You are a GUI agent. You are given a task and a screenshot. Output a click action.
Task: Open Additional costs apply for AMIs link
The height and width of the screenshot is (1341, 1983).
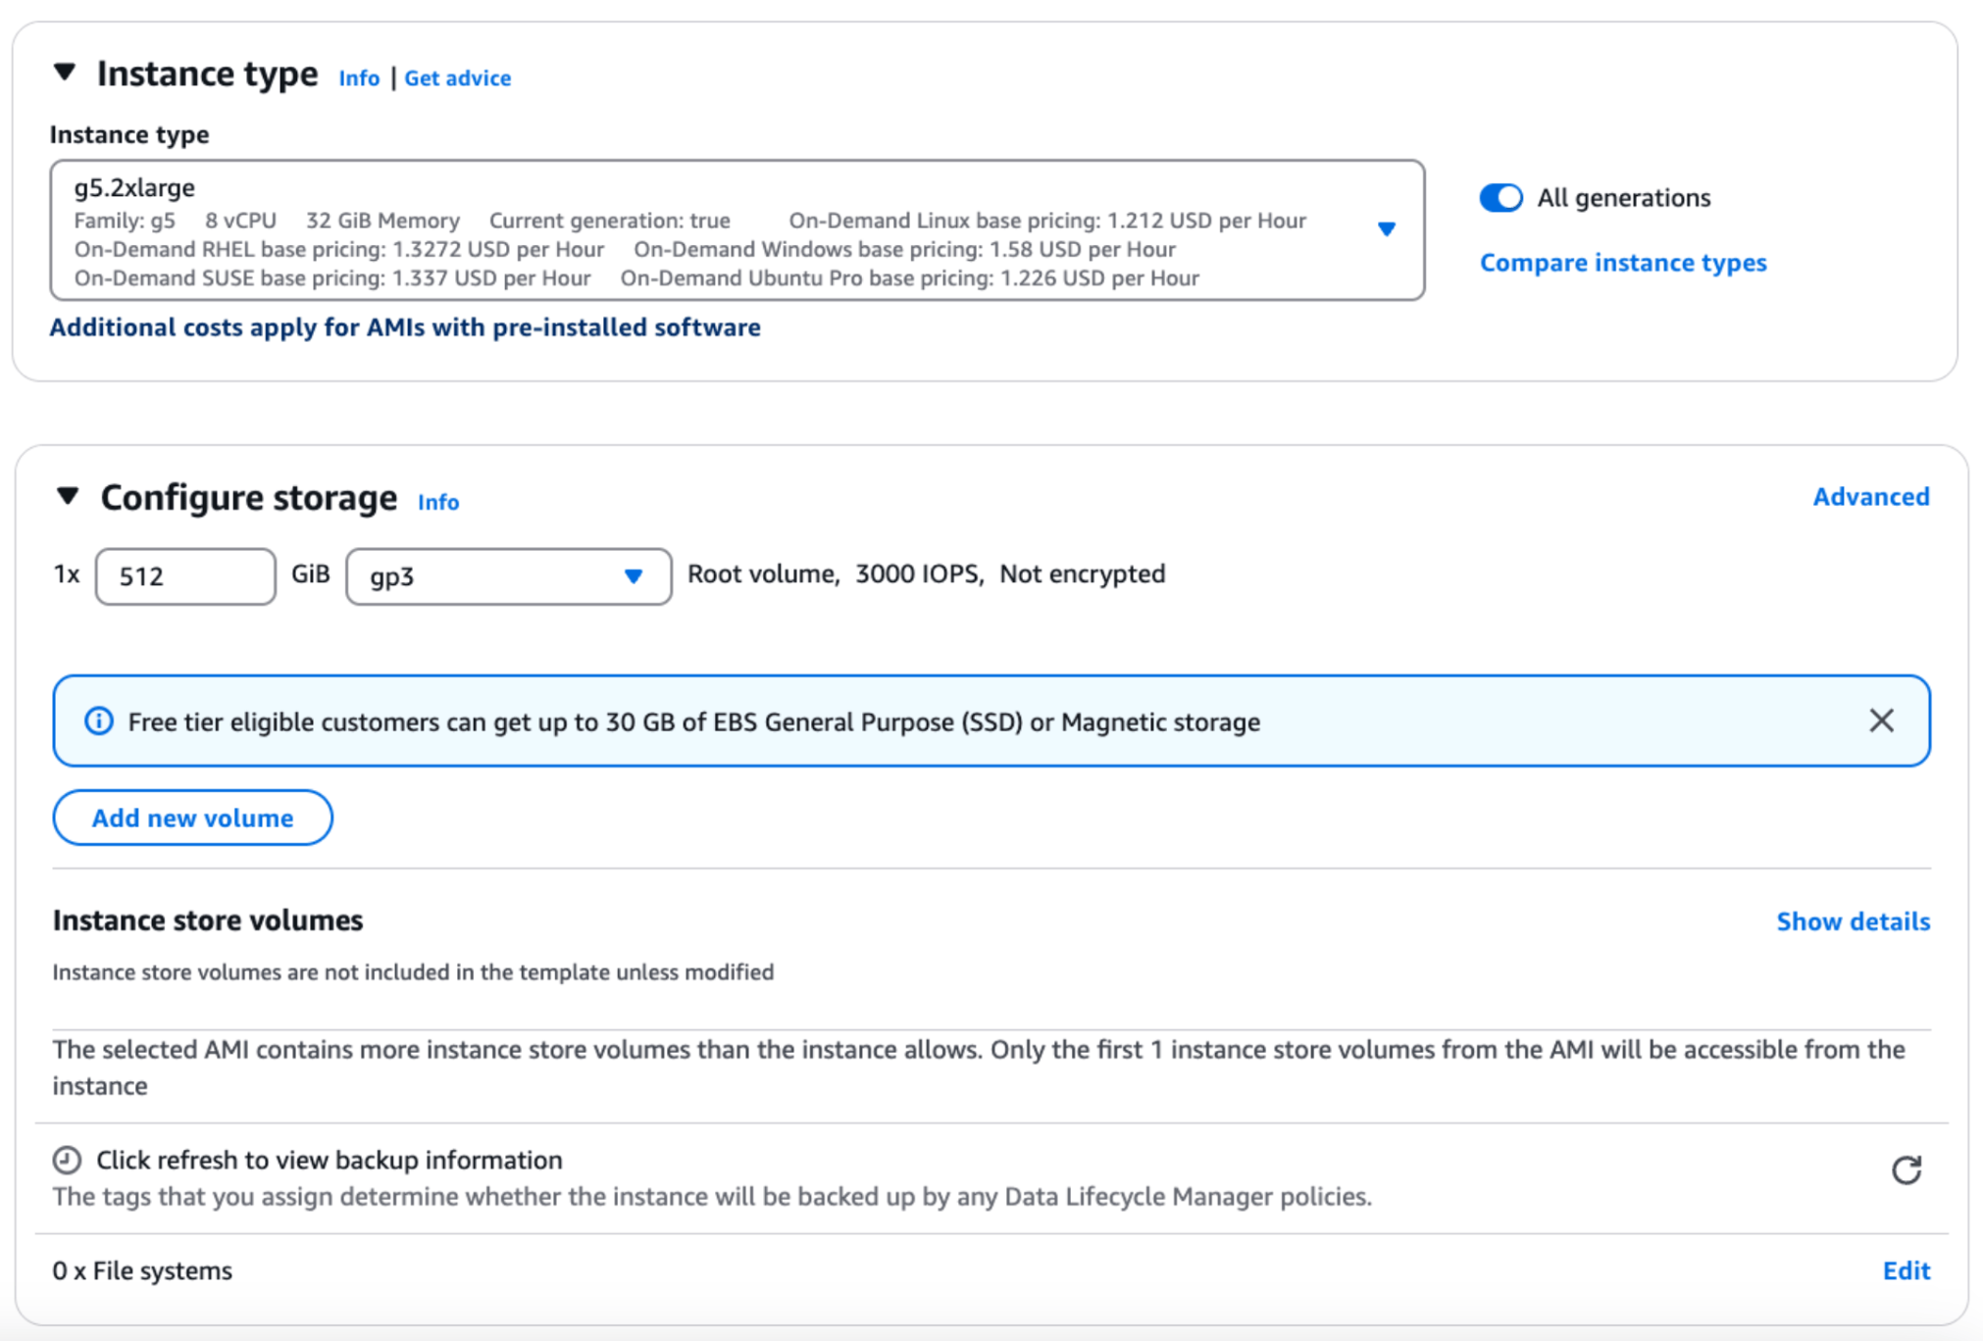[x=405, y=327]
